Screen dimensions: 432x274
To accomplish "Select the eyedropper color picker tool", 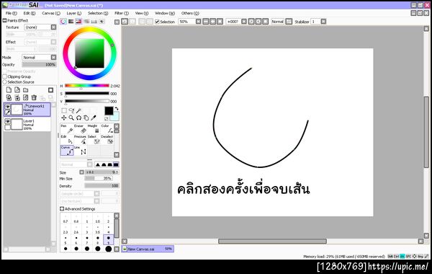I will (94, 118).
